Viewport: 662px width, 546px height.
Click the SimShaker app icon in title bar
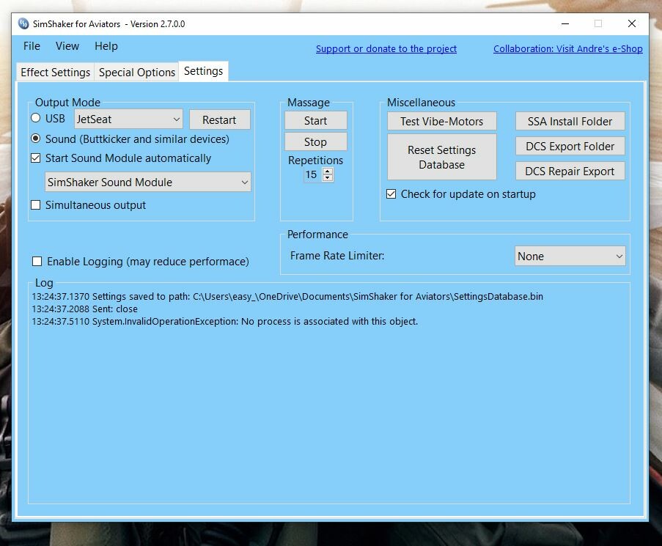pyautogui.click(x=23, y=23)
